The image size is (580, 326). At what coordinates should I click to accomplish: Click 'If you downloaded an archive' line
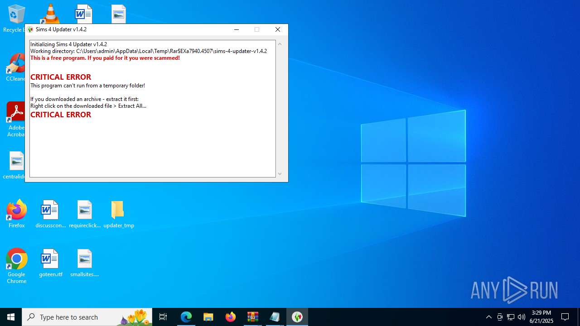point(84,99)
